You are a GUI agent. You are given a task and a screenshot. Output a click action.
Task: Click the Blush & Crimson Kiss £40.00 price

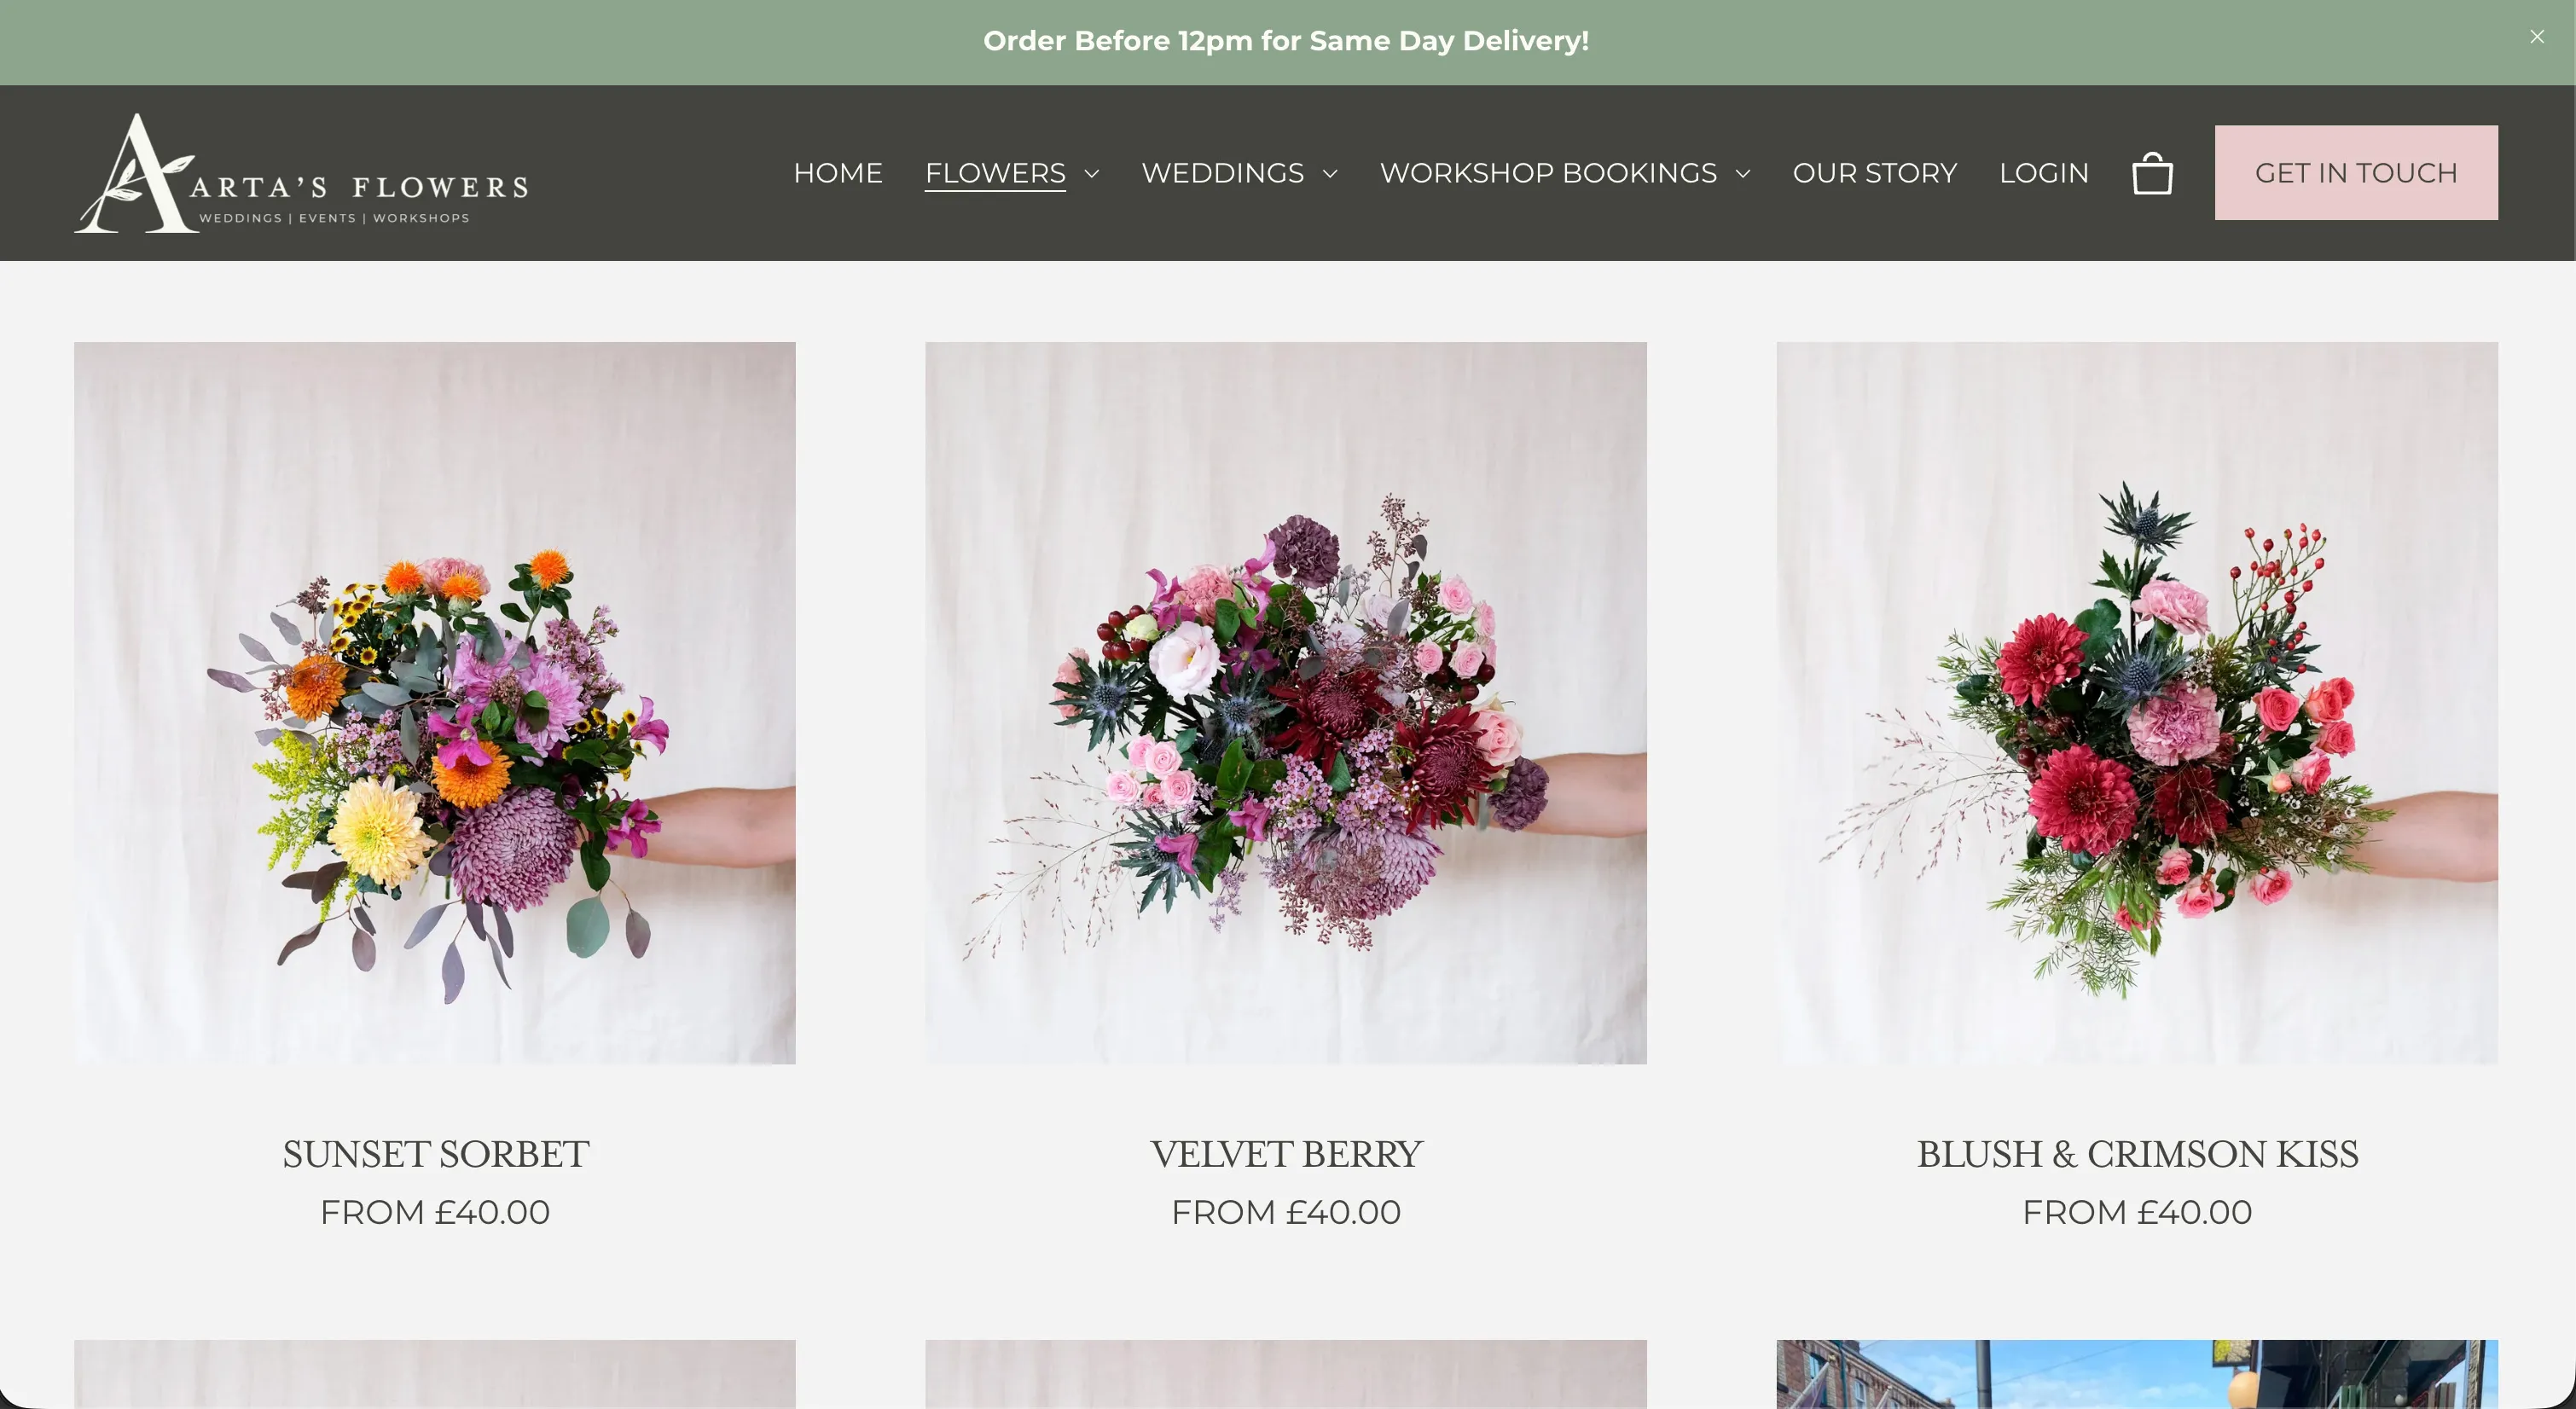2137,1212
